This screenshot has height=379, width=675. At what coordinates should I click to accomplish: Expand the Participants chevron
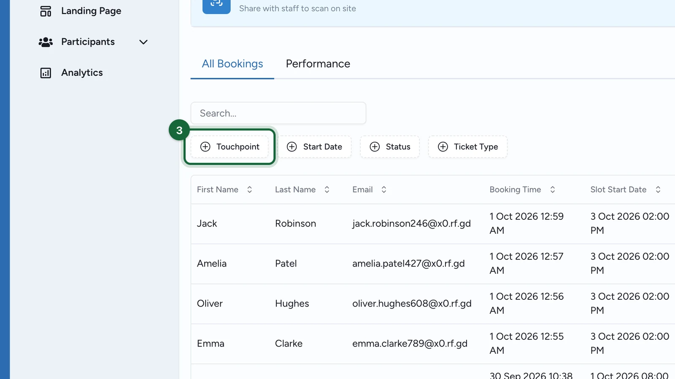point(143,42)
